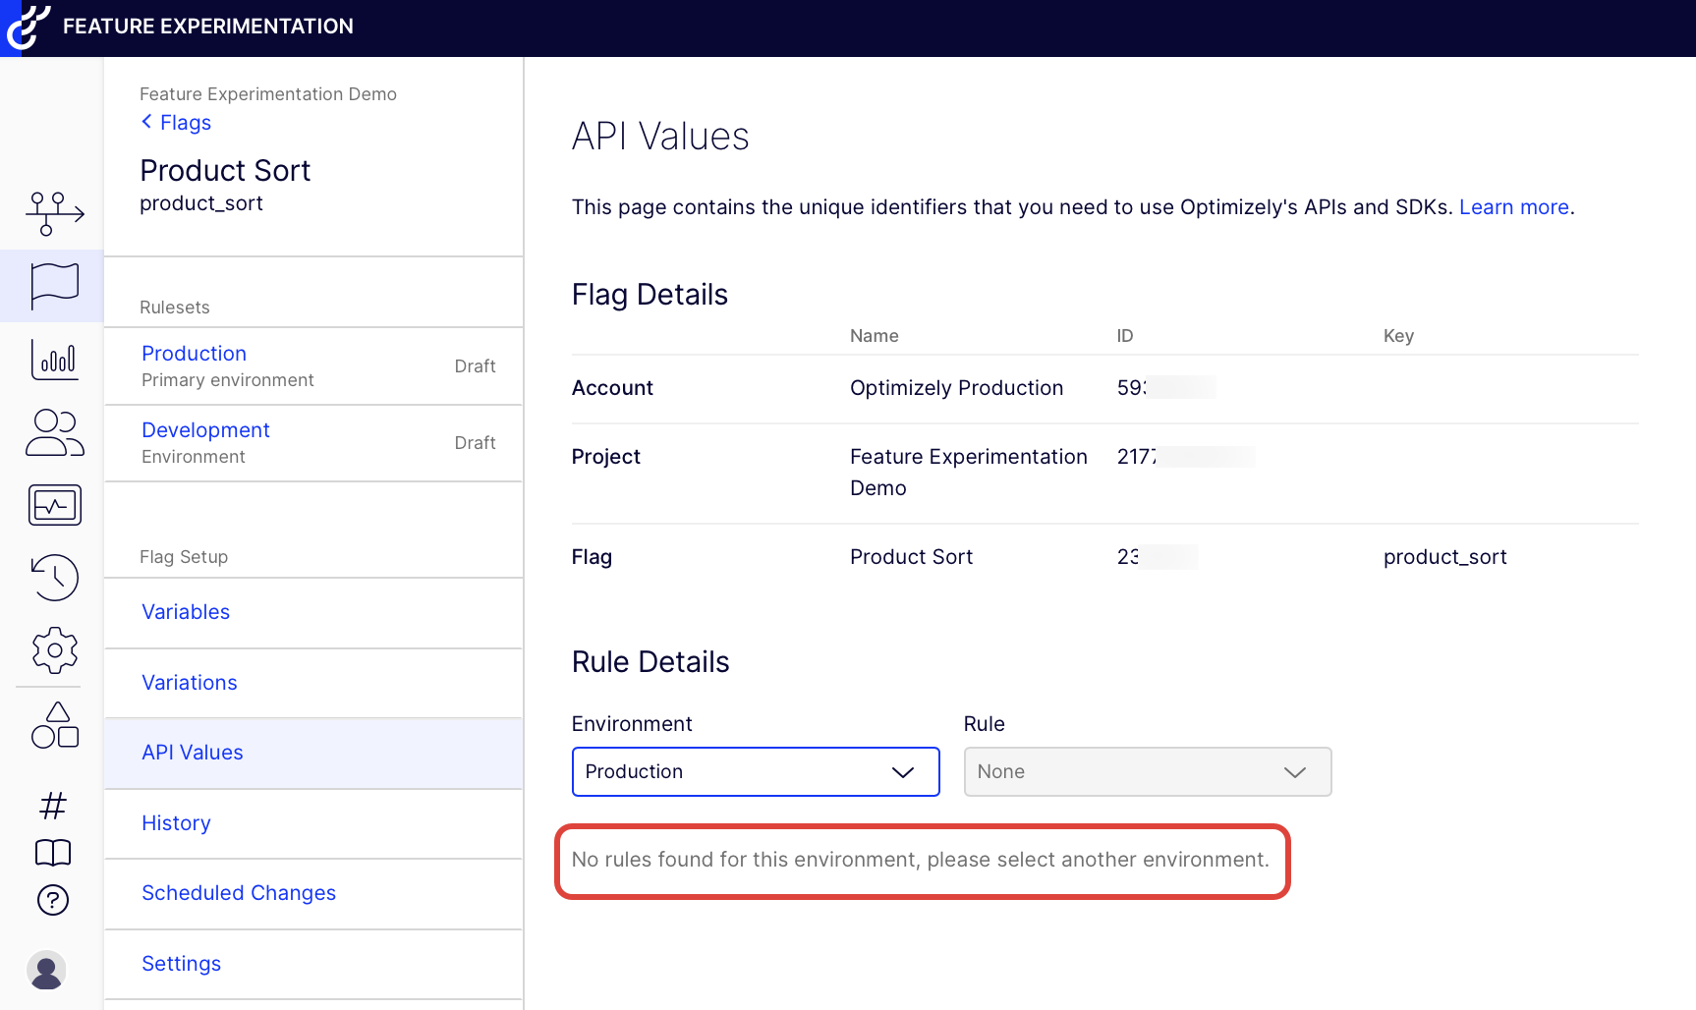
Task: Click the rules flow icon in sidebar
Action: [54, 213]
